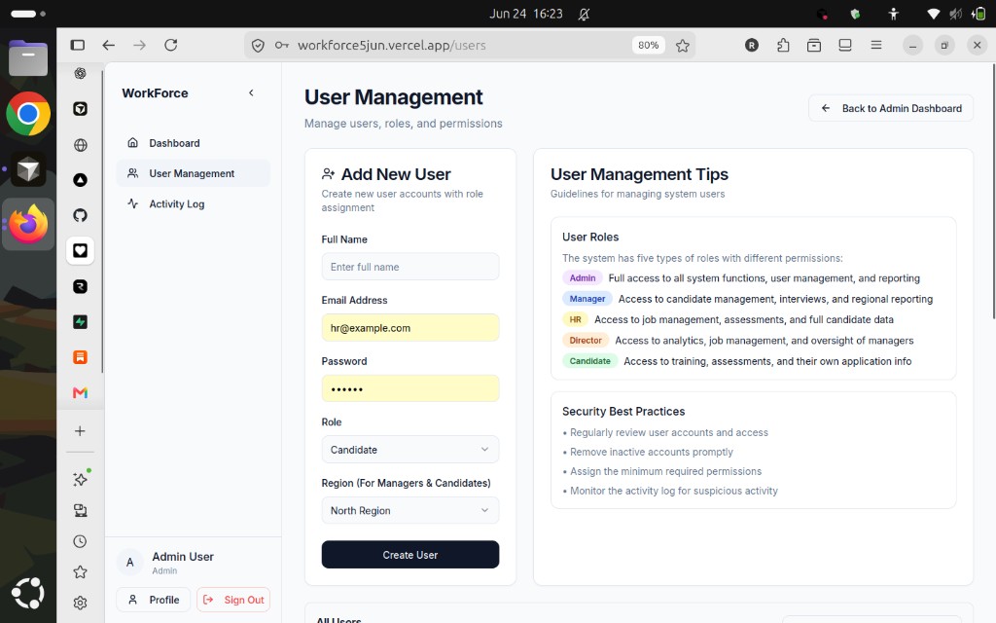Go back to the Admin Dashboard

pos(891,108)
